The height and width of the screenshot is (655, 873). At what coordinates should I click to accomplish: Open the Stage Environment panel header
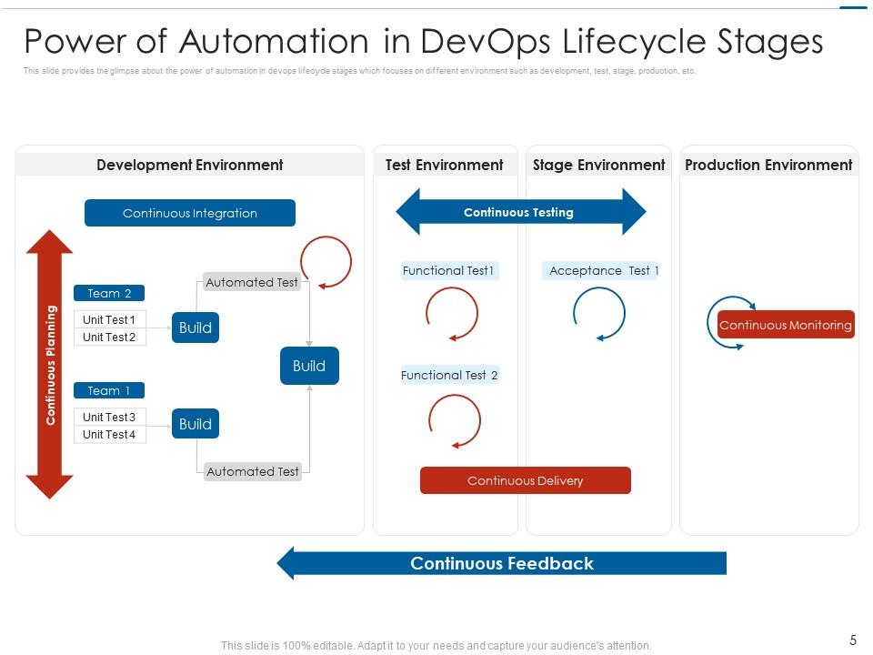597,165
